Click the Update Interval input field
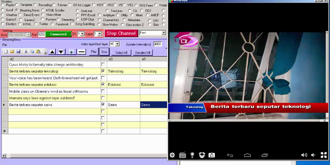Screen dimensions: 330x165 click(x=157, y=44)
